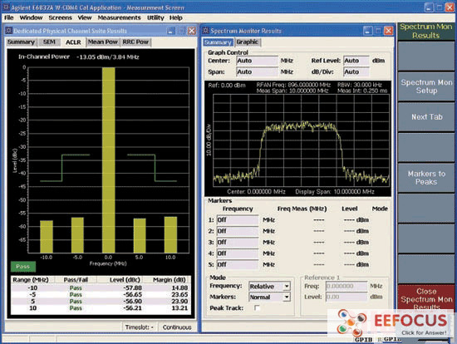457x344 pixels.
Task: Switch to the Graphic tab
Action: 247,42
